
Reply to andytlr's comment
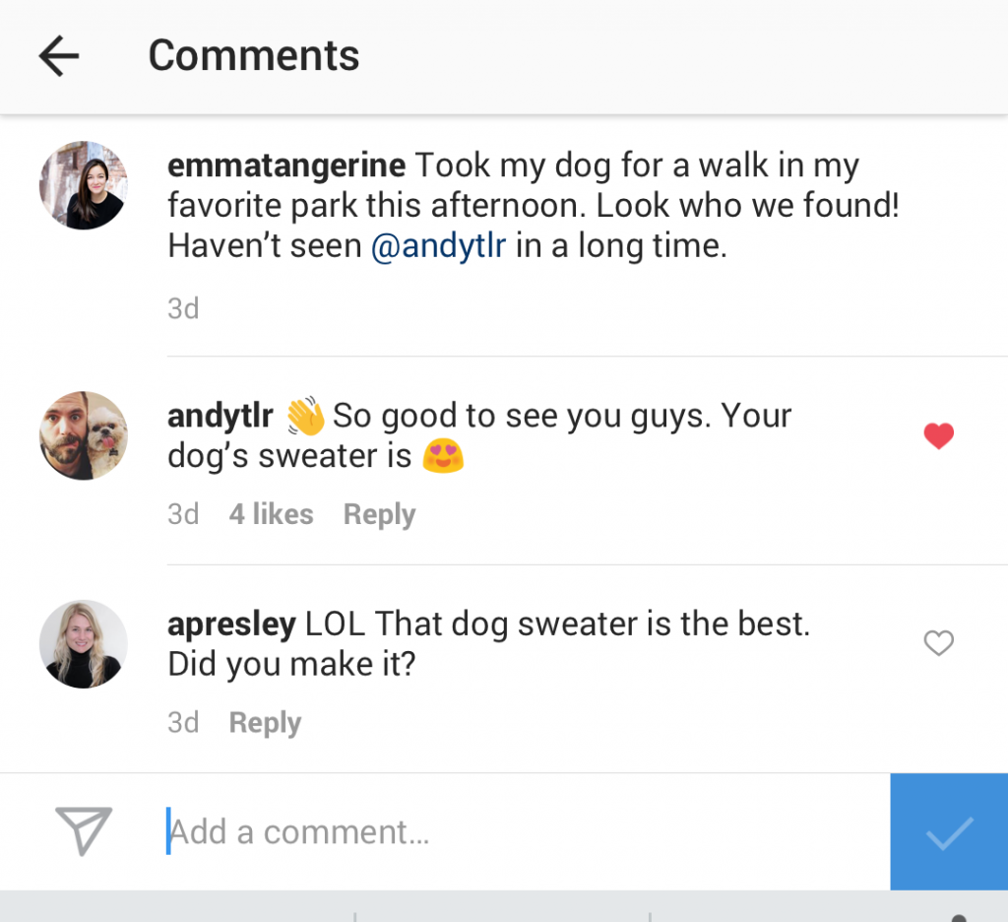[378, 513]
